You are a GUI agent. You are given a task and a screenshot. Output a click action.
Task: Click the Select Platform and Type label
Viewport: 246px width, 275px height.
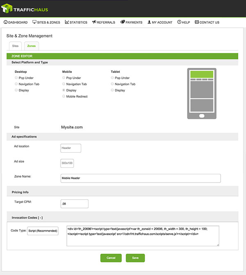30,63
